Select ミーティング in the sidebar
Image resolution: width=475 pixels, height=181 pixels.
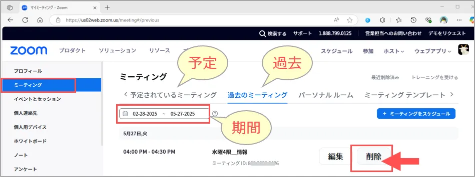point(52,85)
